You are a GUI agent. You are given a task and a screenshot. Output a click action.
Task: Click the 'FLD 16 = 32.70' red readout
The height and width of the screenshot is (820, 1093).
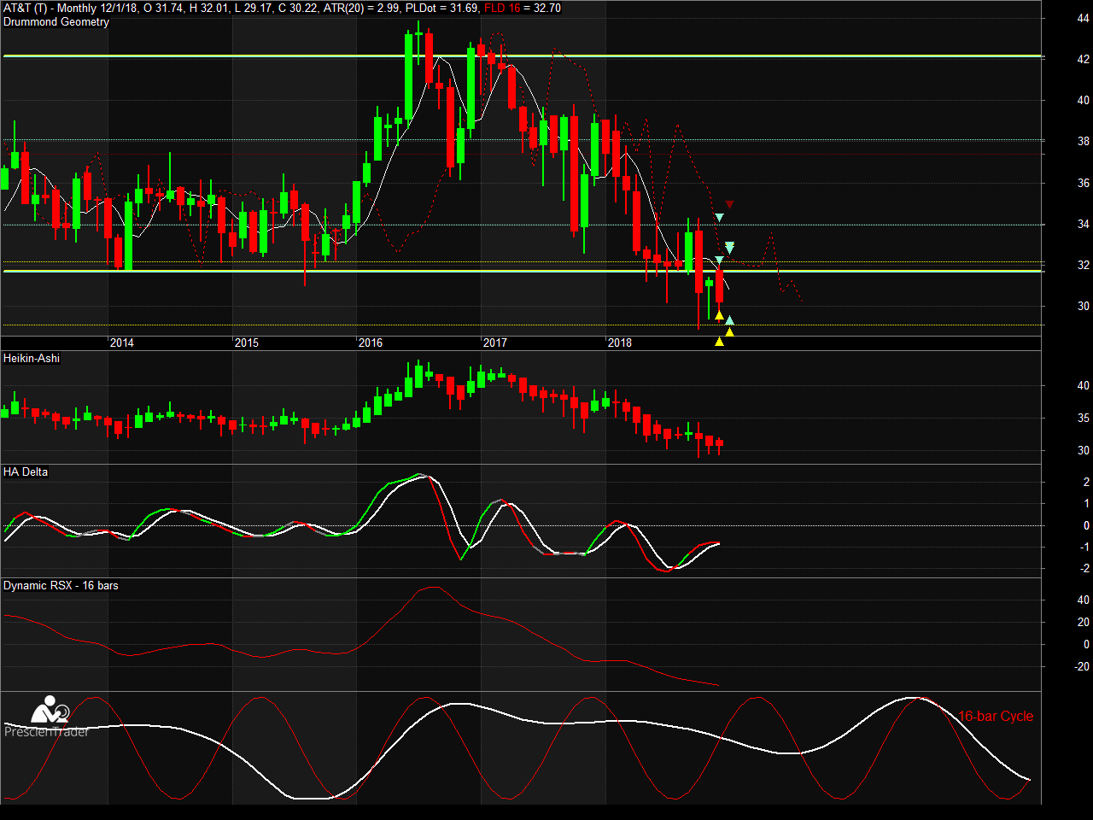tap(523, 8)
